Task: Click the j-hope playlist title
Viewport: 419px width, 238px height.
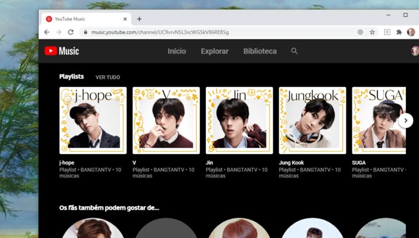Action: tap(67, 163)
